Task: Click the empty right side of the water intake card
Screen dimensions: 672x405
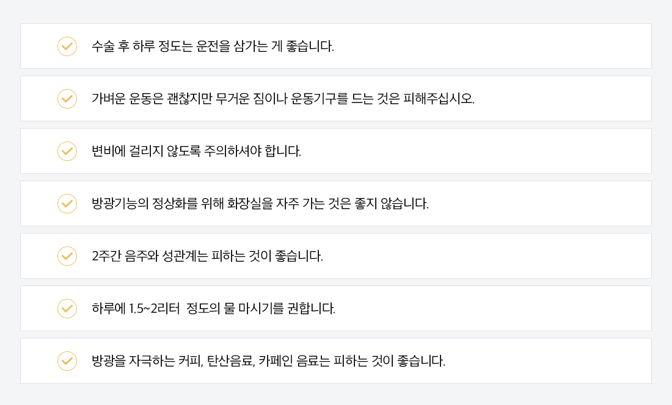Action: [493, 309]
